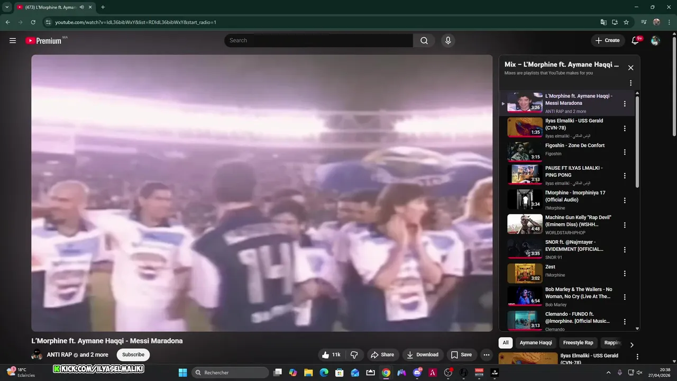Go back in browser history
Image resolution: width=677 pixels, height=381 pixels.
7,22
